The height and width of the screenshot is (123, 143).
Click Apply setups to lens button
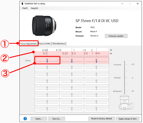pyautogui.click(x=128, y=119)
